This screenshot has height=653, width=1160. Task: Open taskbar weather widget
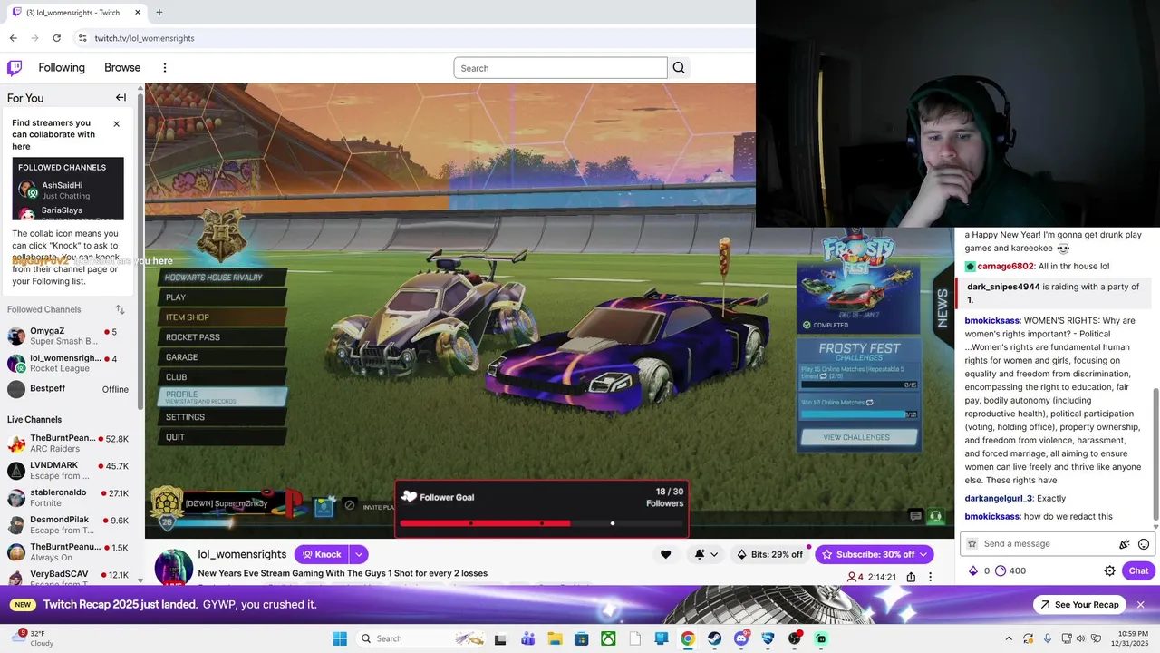(34, 638)
